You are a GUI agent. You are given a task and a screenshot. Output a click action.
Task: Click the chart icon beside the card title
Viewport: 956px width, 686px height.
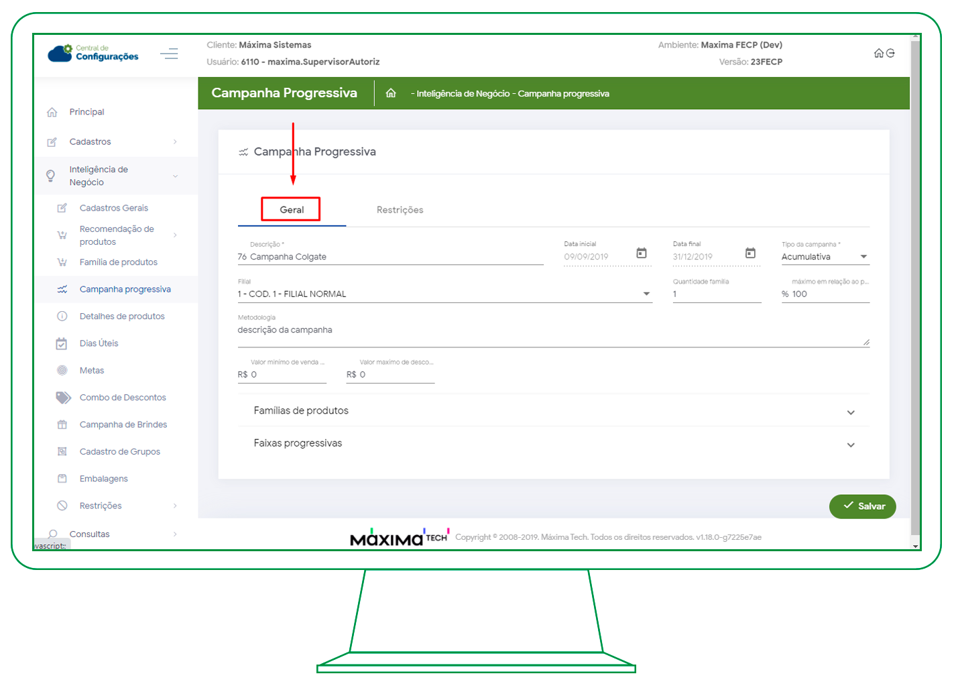tap(243, 152)
